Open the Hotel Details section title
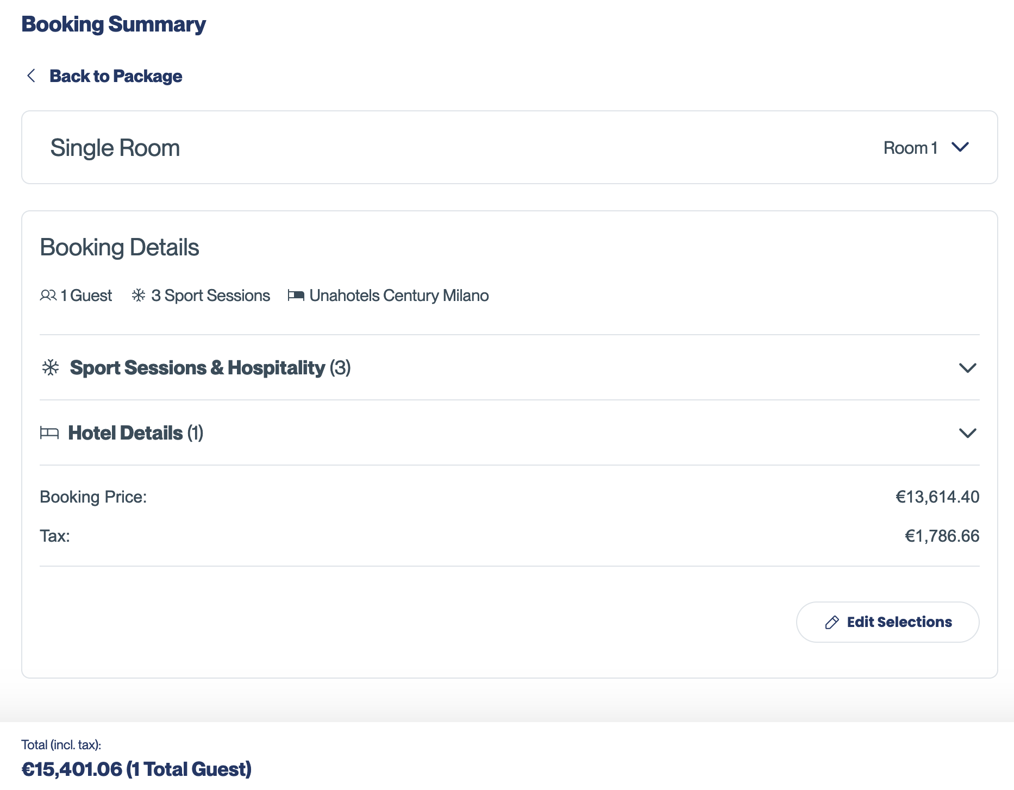Viewport: 1014px width, 790px height. point(135,433)
